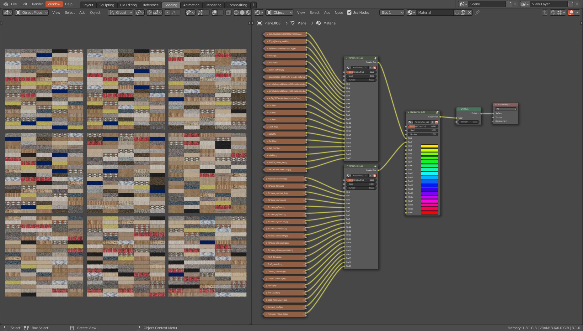Screen dimensions: 583x331
Task: Switch to the Compositing workspace tab
Action: 237,5
